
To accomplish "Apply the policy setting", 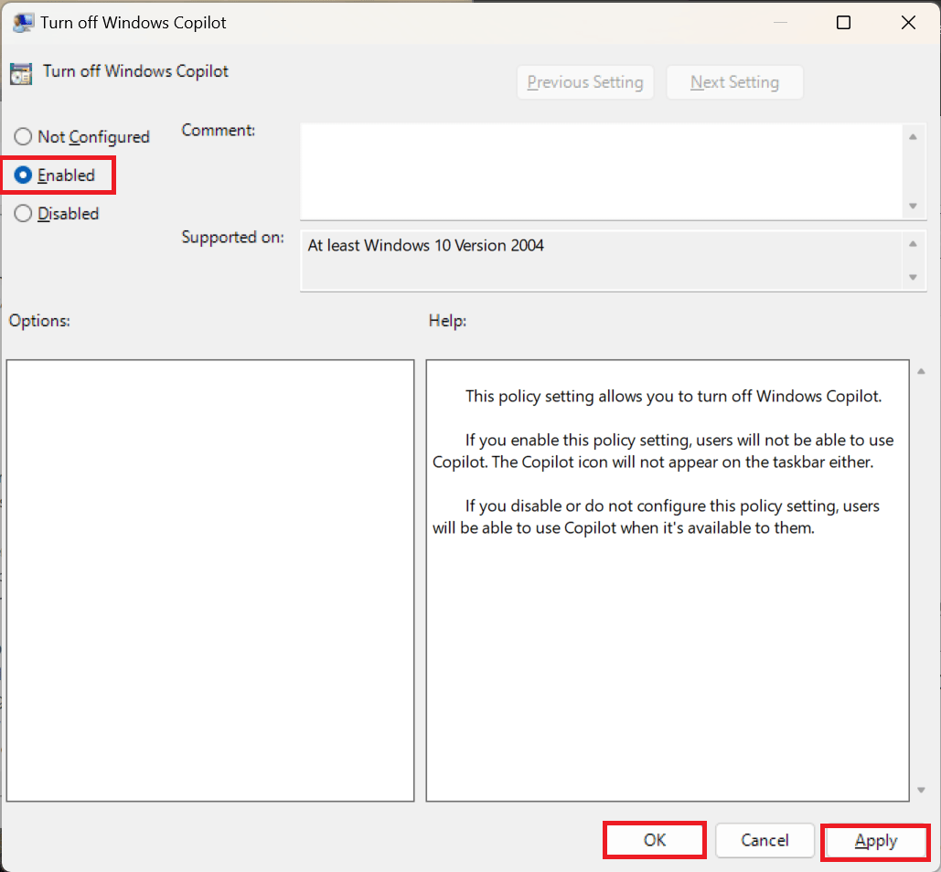I will [875, 841].
